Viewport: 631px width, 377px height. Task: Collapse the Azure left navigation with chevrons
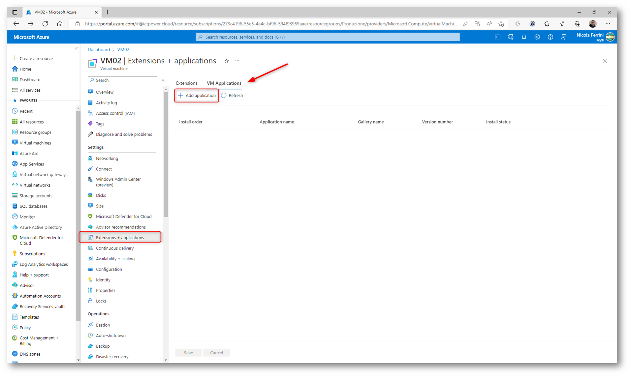77,48
